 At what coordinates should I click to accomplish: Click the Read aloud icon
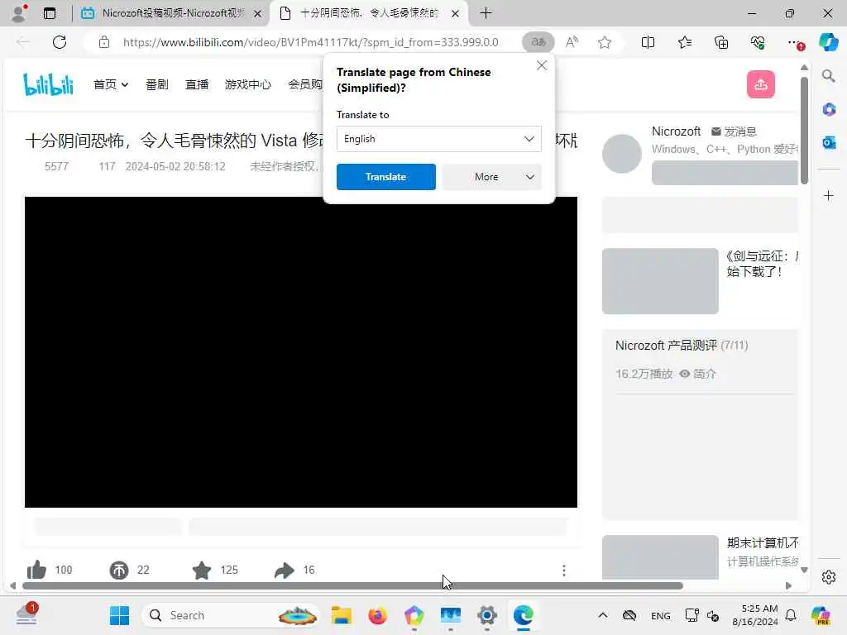click(572, 42)
